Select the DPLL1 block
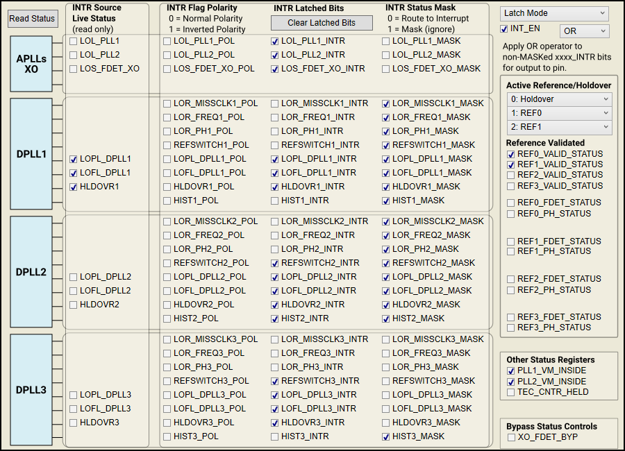 point(31,154)
